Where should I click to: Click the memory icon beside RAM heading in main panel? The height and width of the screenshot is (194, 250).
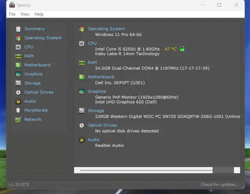point(82,63)
